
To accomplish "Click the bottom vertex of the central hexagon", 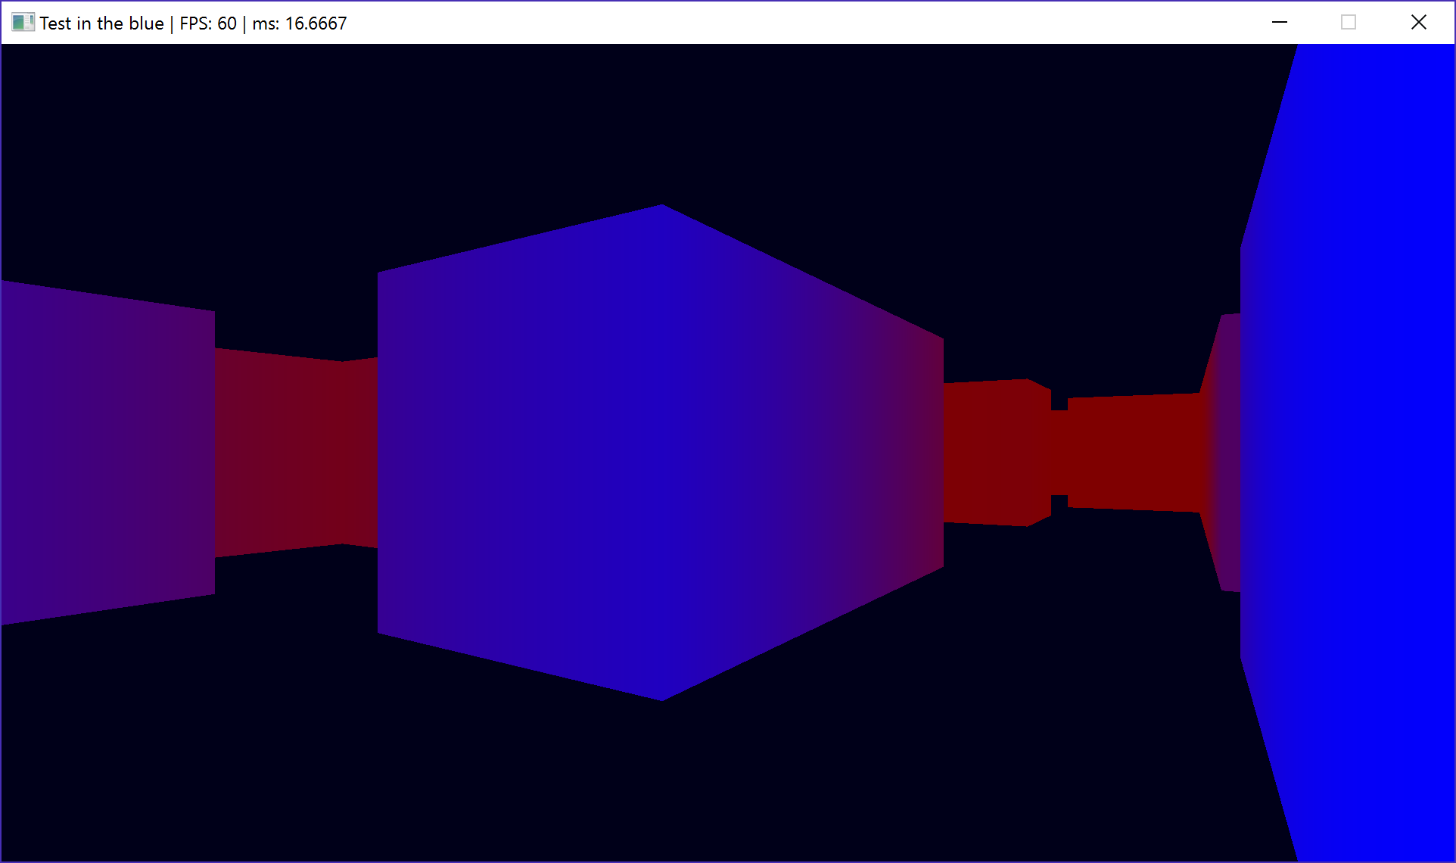I will (x=661, y=699).
